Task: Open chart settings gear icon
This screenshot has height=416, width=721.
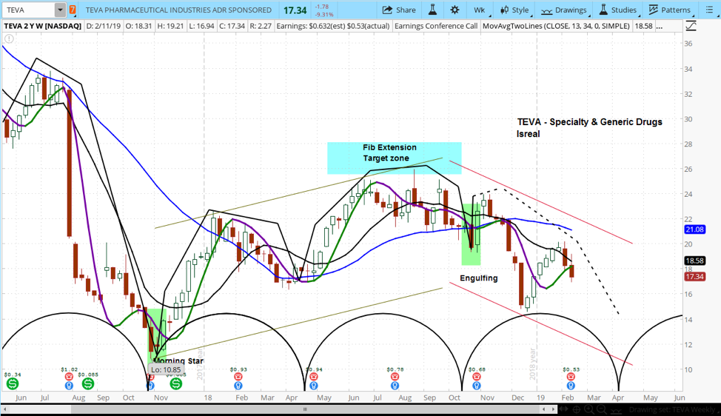Action: pos(455,10)
